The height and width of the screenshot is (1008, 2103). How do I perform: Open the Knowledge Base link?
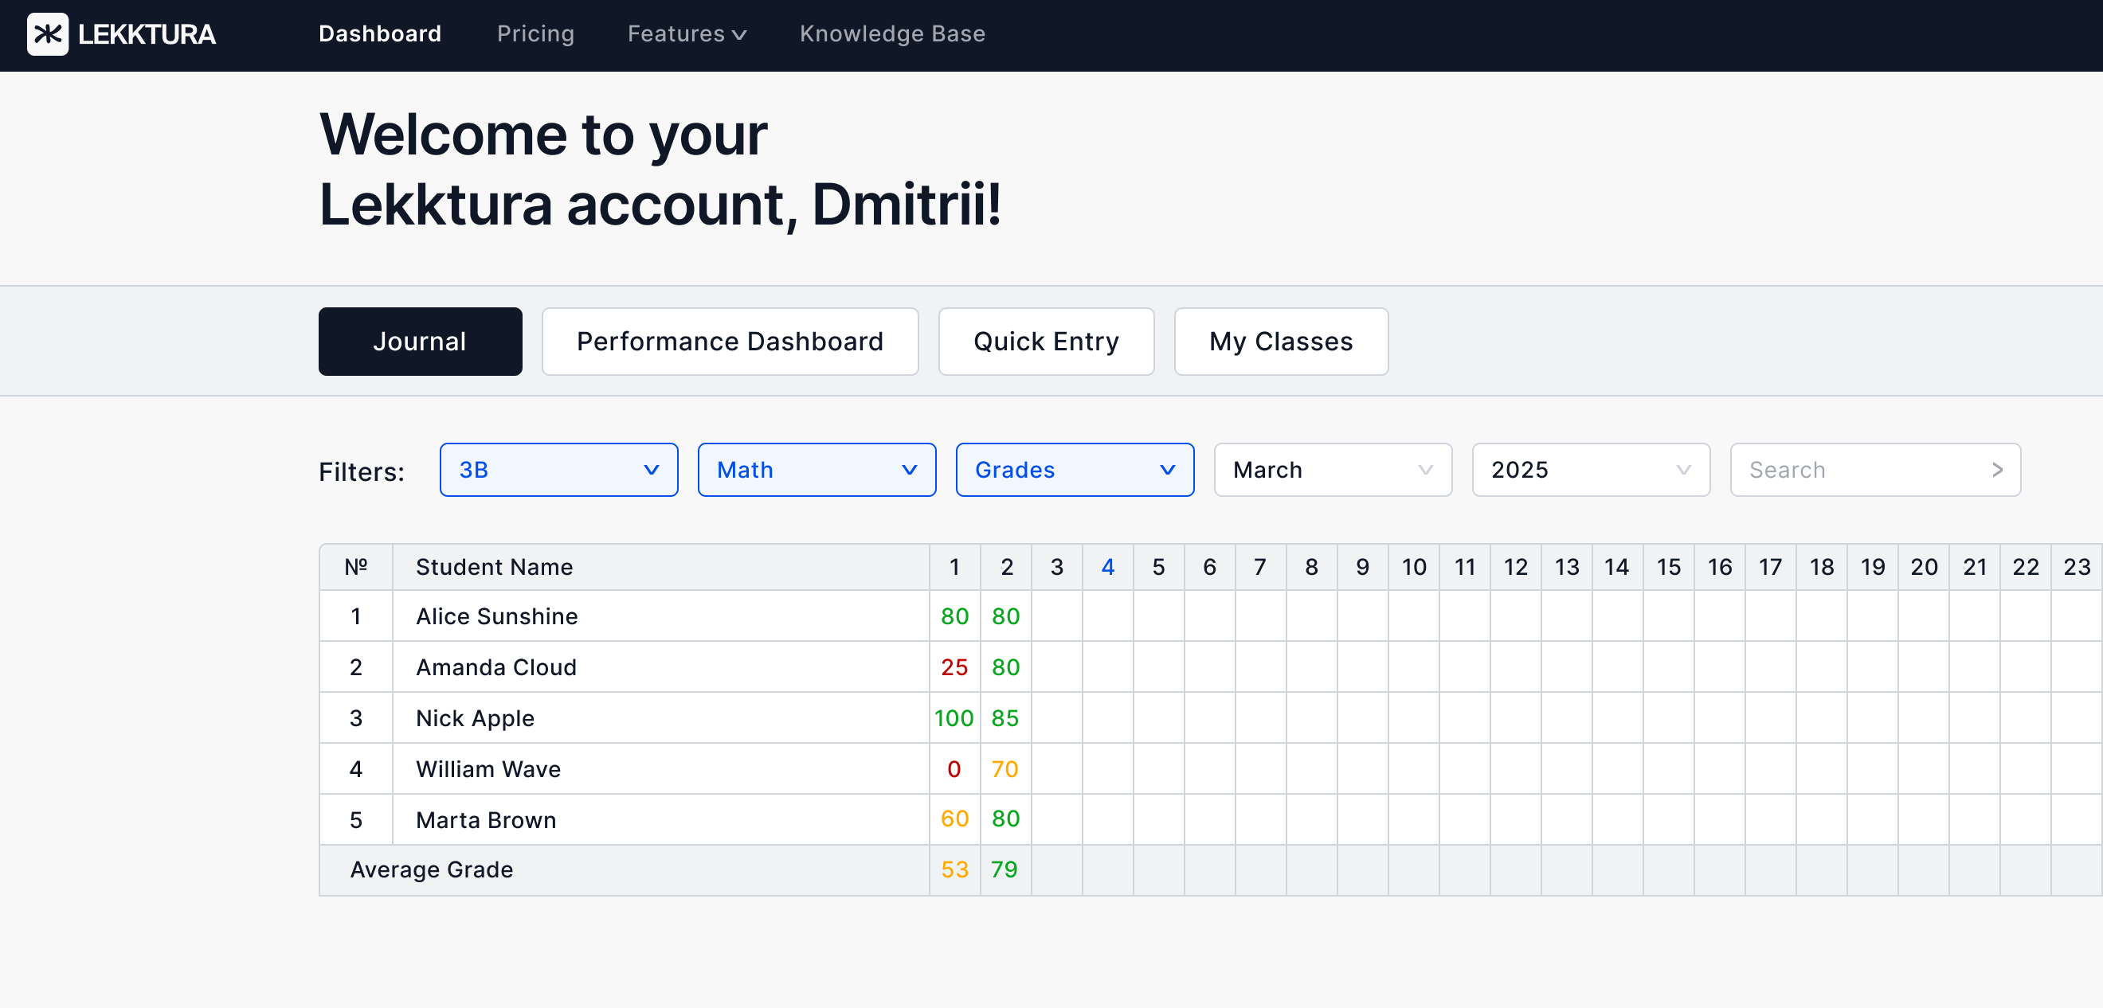pos(892,33)
